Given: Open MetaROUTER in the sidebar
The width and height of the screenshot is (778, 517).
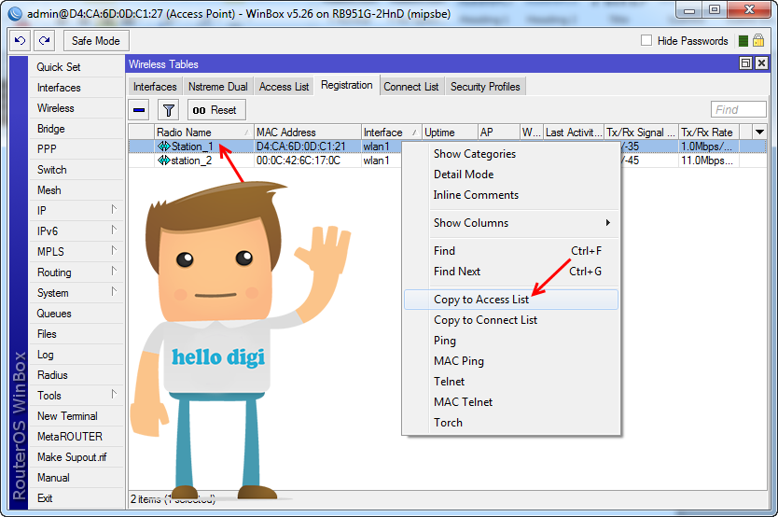Looking at the screenshot, I should (76, 437).
